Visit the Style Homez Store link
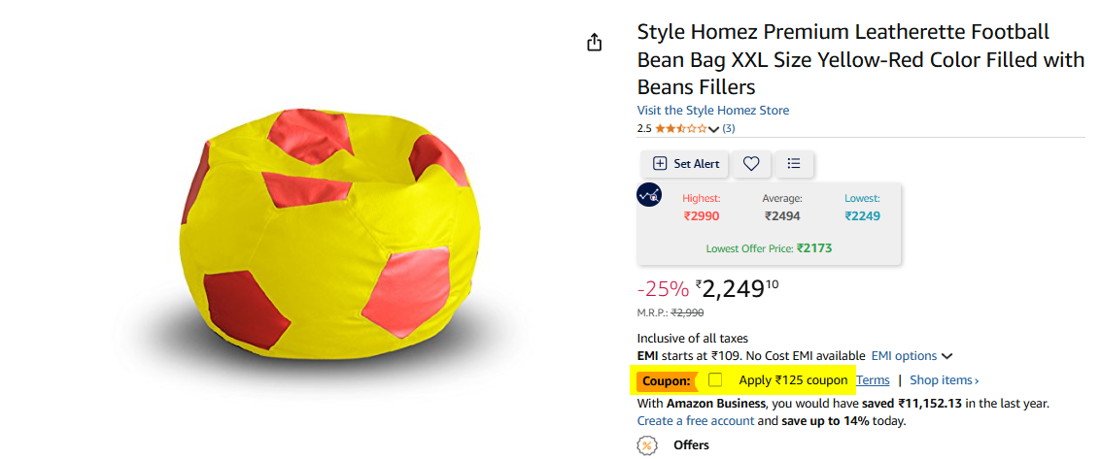Screen dimensions: 1101x459 pos(712,111)
